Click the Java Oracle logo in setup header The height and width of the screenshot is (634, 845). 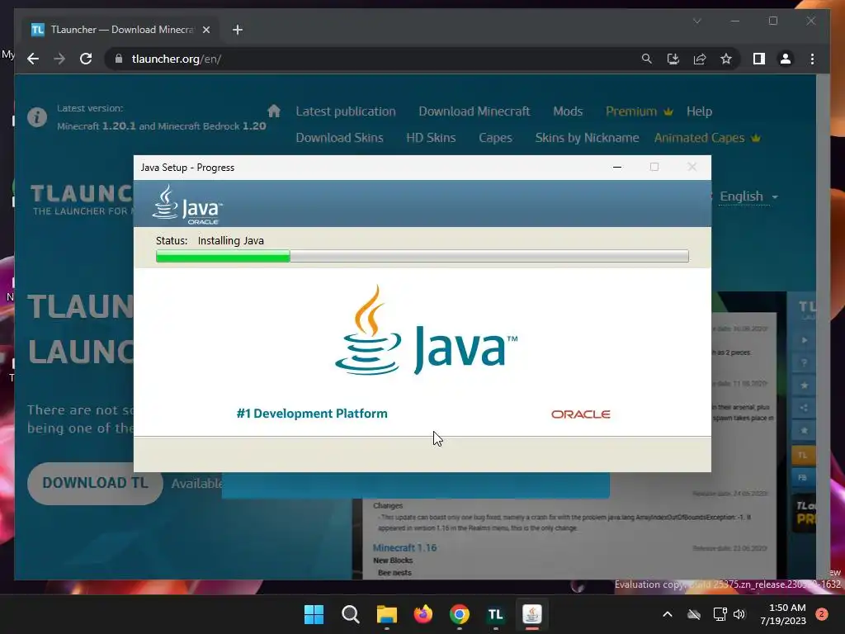pyautogui.click(x=187, y=205)
